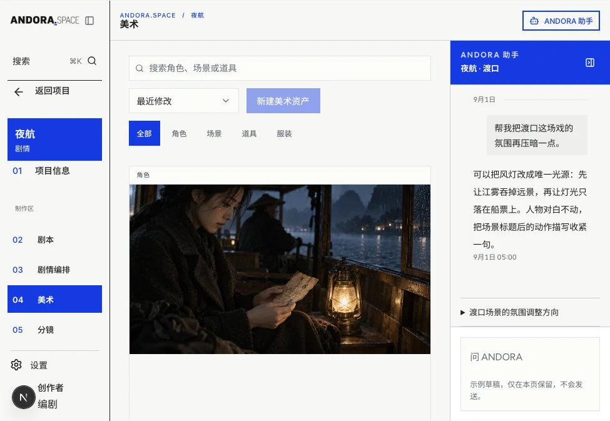Click ANDORA.SPACE breadcrumb link
Viewport: 610px width, 421px height.
point(148,15)
